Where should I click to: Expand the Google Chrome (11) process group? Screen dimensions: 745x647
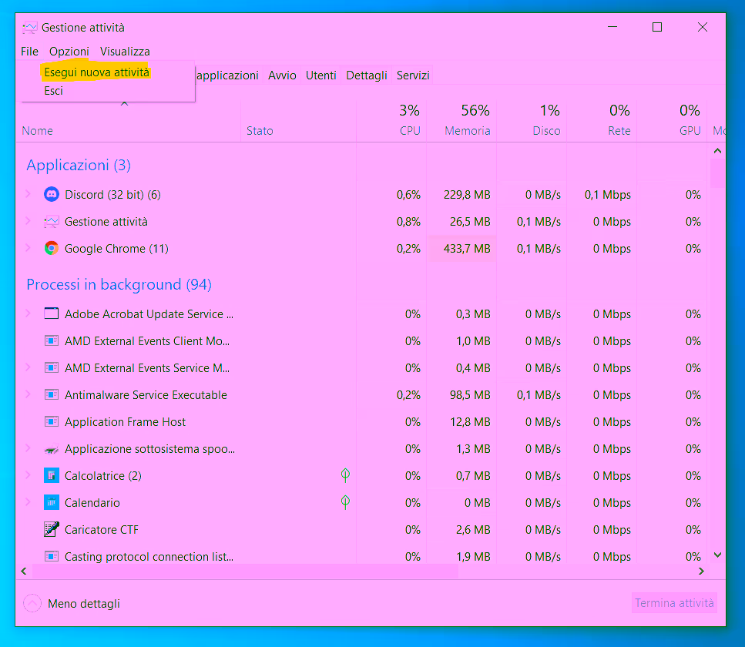(29, 249)
